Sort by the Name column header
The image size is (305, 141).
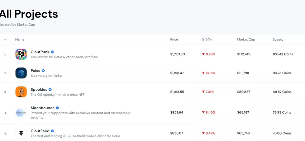click(x=20, y=39)
